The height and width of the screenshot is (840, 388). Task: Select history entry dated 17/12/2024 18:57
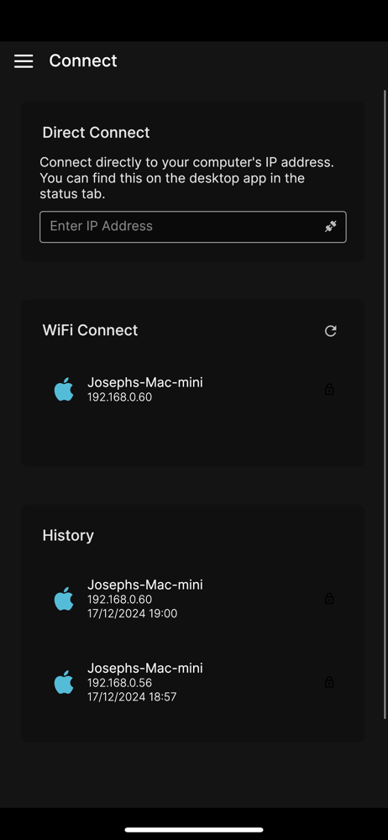[x=193, y=682]
